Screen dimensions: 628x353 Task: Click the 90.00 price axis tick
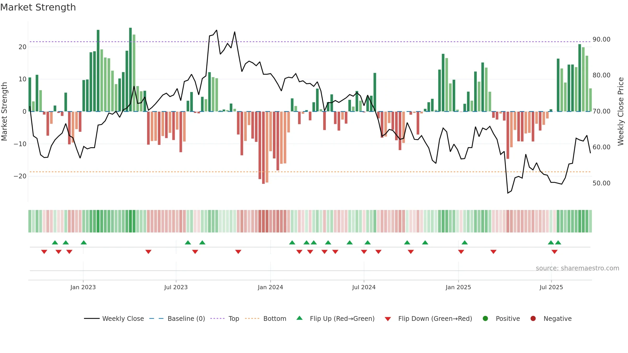point(602,39)
